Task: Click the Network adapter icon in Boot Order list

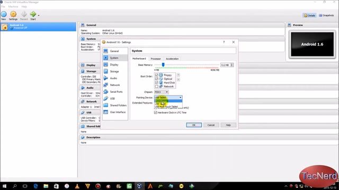Action: point(161,87)
